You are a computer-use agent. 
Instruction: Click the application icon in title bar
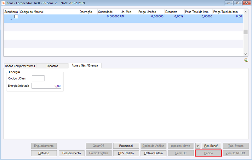[x=3, y=3]
